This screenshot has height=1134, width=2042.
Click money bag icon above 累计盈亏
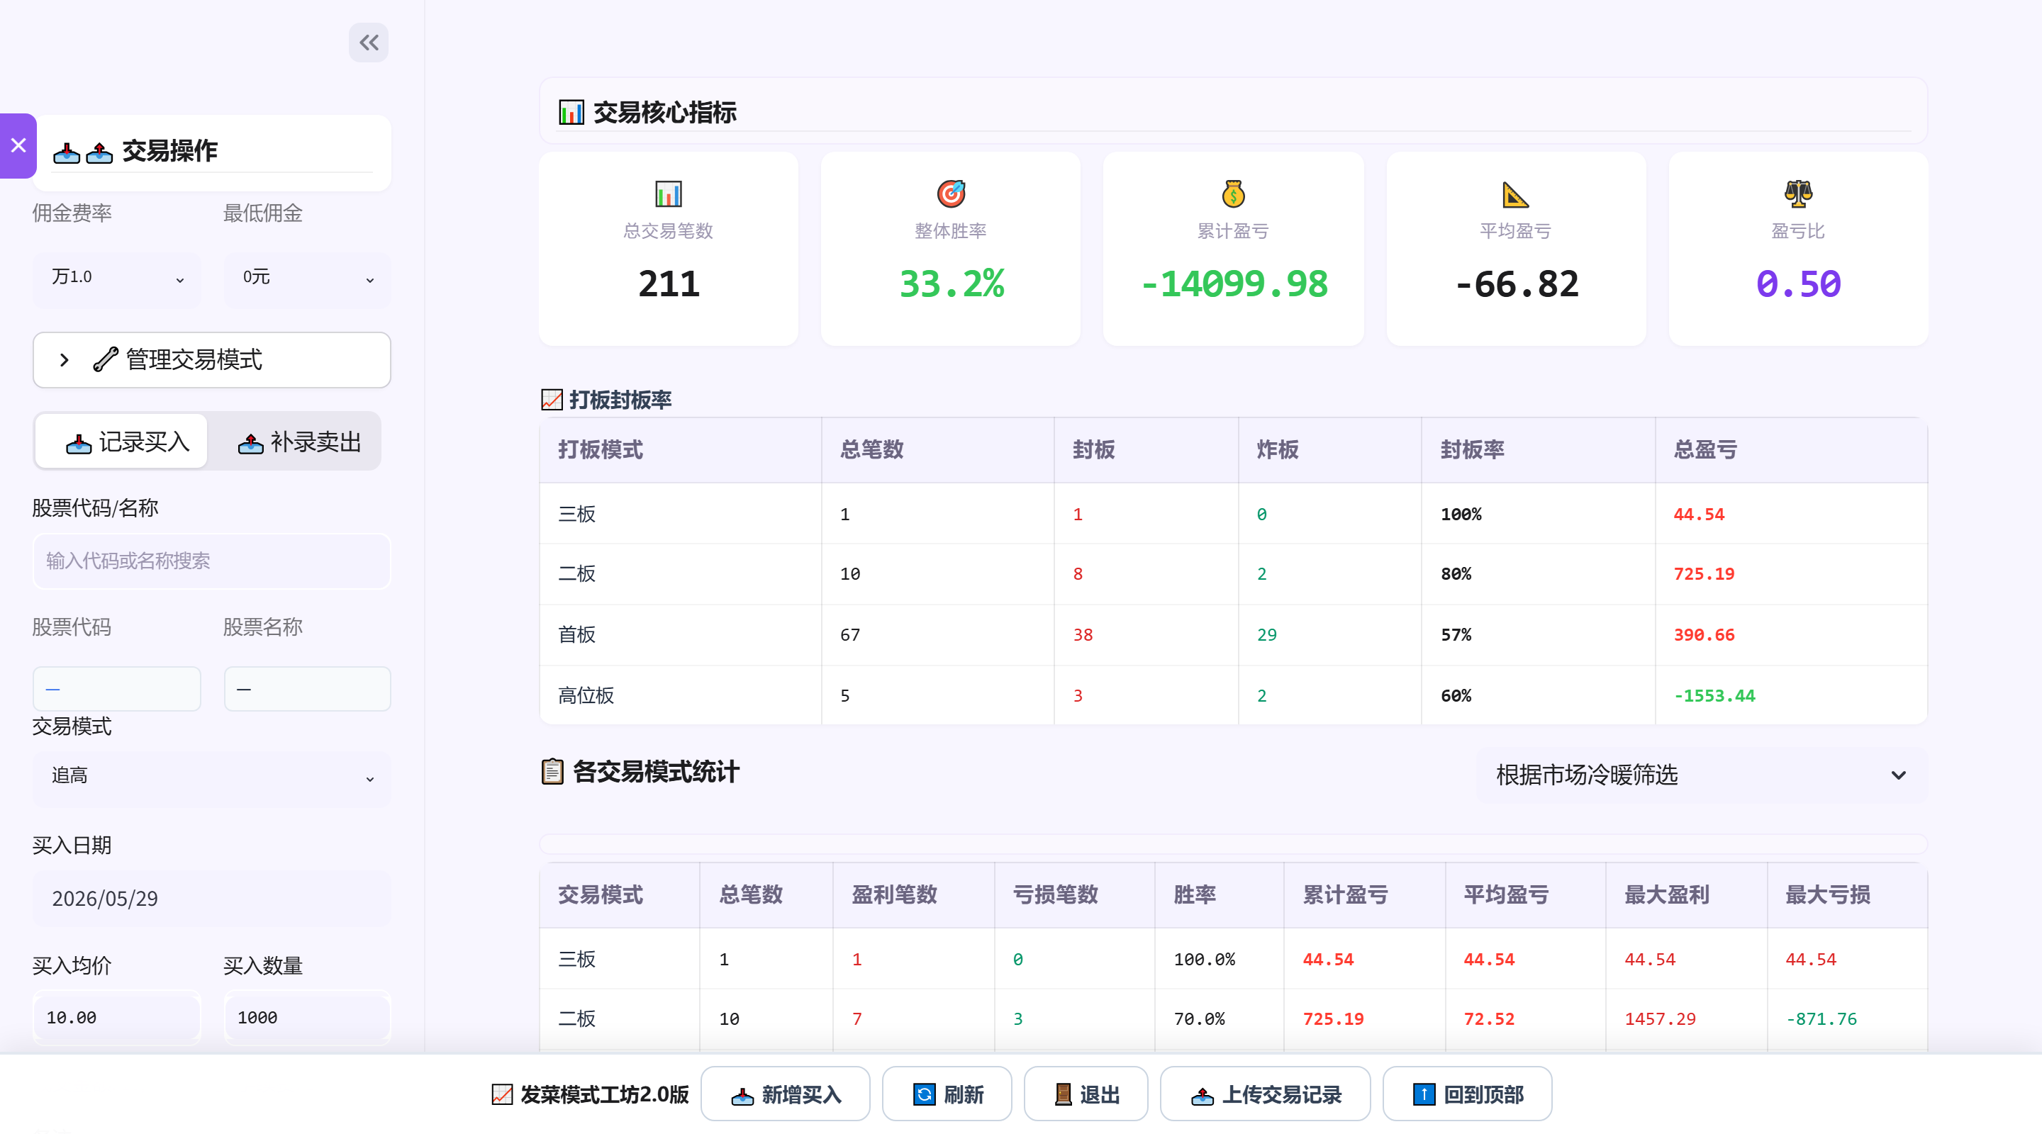pyautogui.click(x=1233, y=193)
